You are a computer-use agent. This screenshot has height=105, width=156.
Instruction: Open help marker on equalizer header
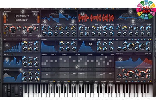pos(21,70)
